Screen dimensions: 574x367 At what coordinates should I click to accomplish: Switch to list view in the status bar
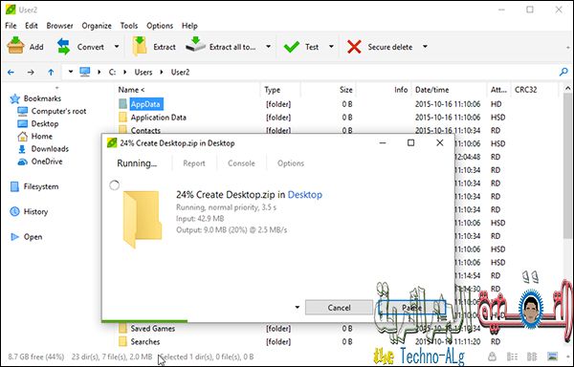tap(532, 356)
